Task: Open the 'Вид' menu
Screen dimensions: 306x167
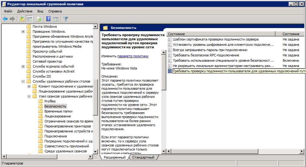Action: click(x=40, y=11)
